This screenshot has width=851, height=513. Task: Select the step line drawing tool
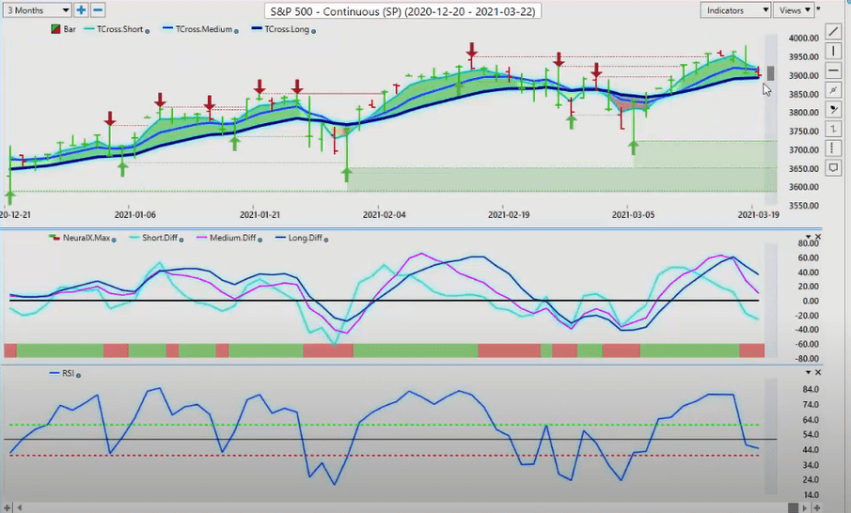coord(833,129)
